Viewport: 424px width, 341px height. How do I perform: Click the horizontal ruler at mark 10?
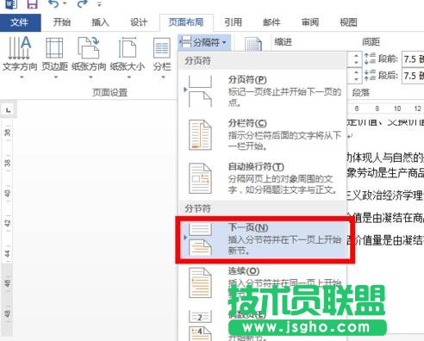tap(397, 108)
